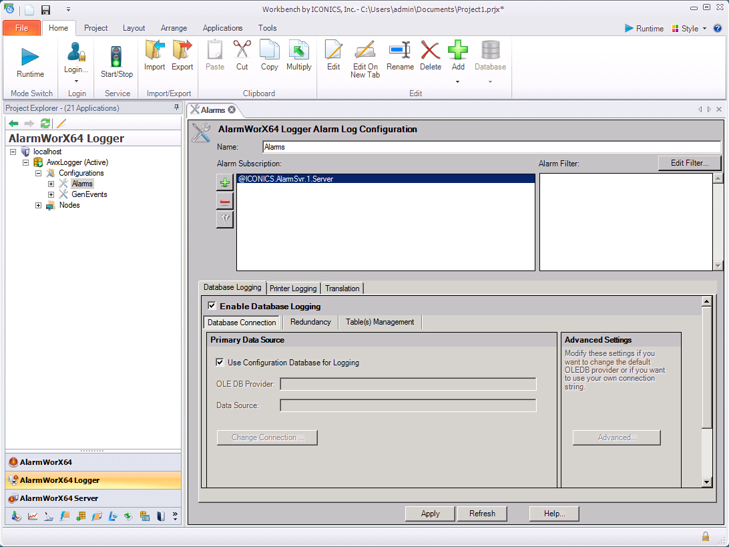729x547 pixels.
Task: Click the Edit Filter button
Action: point(690,163)
